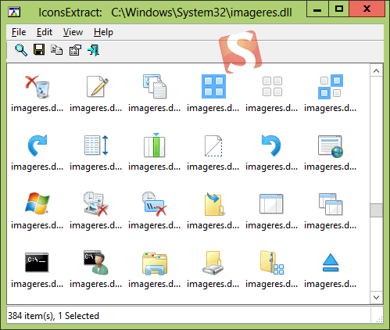The height and width of the screenshot is (330, 390).
Task: Select the zipped folder with squares icon
Action: (x=272, y=263)
